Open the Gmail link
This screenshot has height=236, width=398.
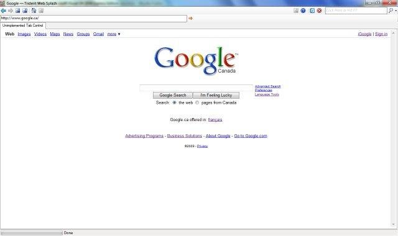pyautogui.click(x=98, y=34)
